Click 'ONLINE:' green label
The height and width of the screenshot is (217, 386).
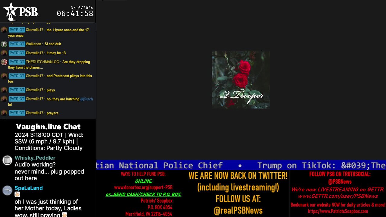pyautogui.click(x=144, y=181)
